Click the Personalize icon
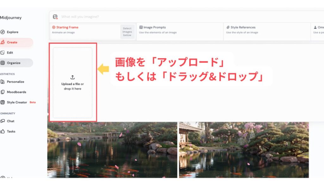This screenshot has width=324, height=181. tap(3, 82)
